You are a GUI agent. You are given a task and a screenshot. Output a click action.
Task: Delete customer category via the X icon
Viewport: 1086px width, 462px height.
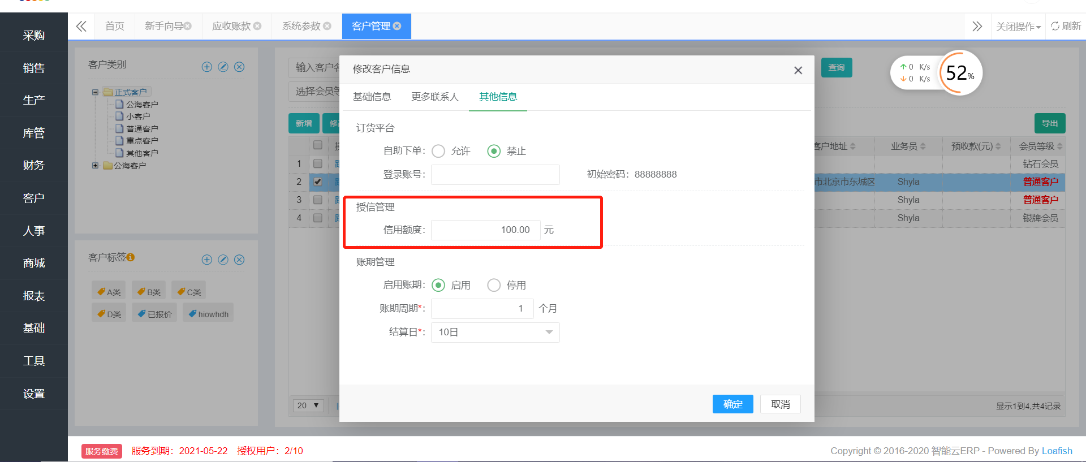point(239,67)
